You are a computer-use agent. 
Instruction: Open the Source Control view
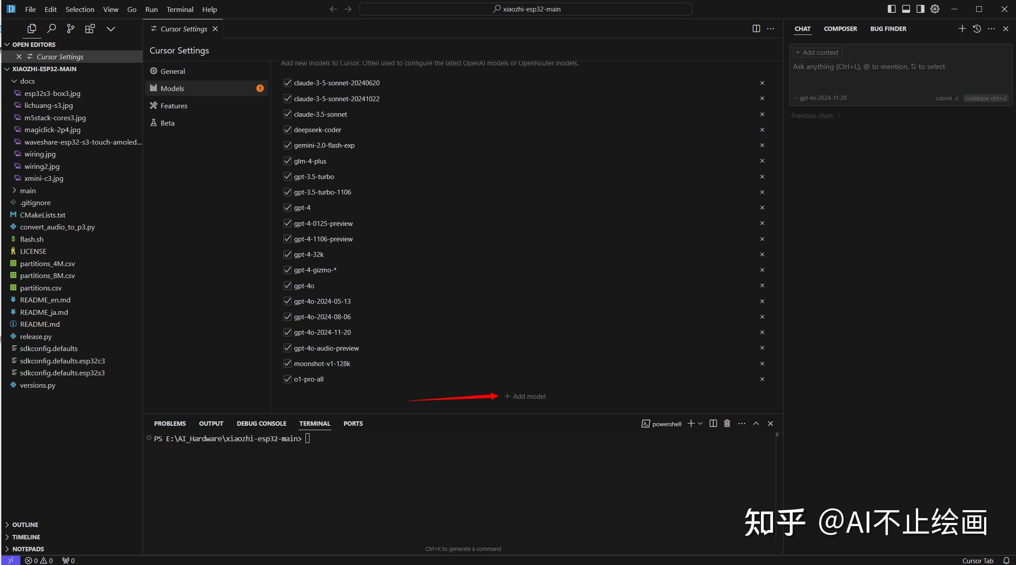(x=70, y=28)
